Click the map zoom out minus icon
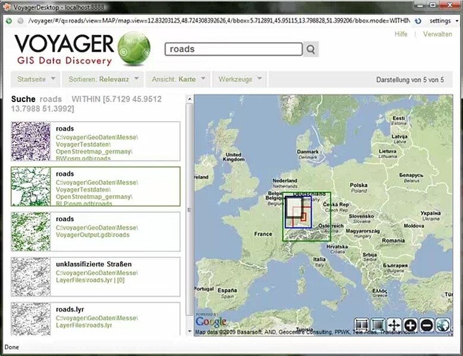The width and height of the screenshot is (463, 356). coord(426,325)
